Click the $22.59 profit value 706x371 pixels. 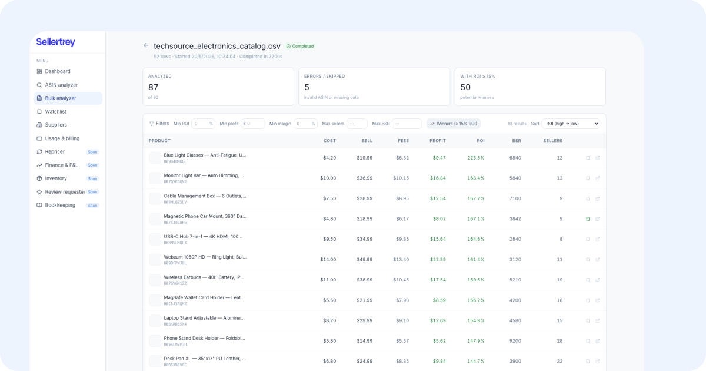point(438,259)
